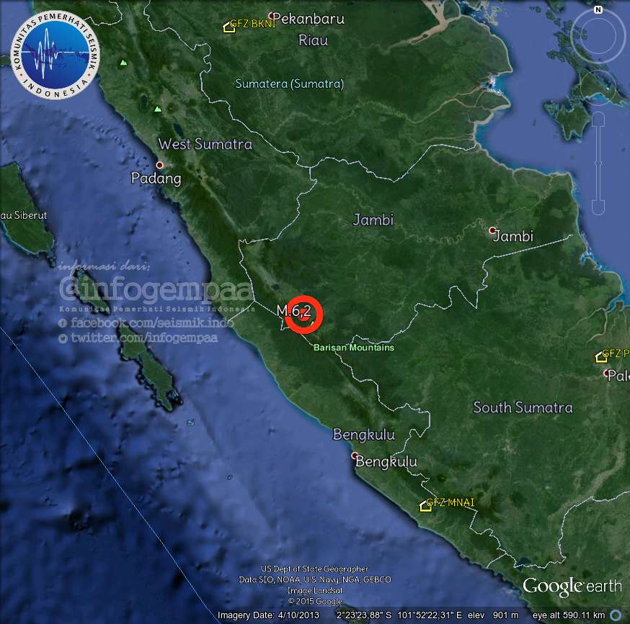This screenshot has height=624, width=630.
Task: Click the latitude 2°23'23,88" S readout
Action: [364, 615]
